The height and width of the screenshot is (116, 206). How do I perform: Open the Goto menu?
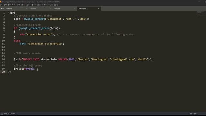[28, 5]
